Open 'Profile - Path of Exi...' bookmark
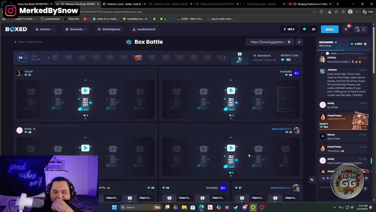This screenshot has width=376, height=212. (190, 19)
